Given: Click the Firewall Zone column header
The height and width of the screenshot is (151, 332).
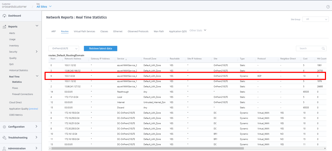Looking at the screenshot, I should click(x=150, y=59).
